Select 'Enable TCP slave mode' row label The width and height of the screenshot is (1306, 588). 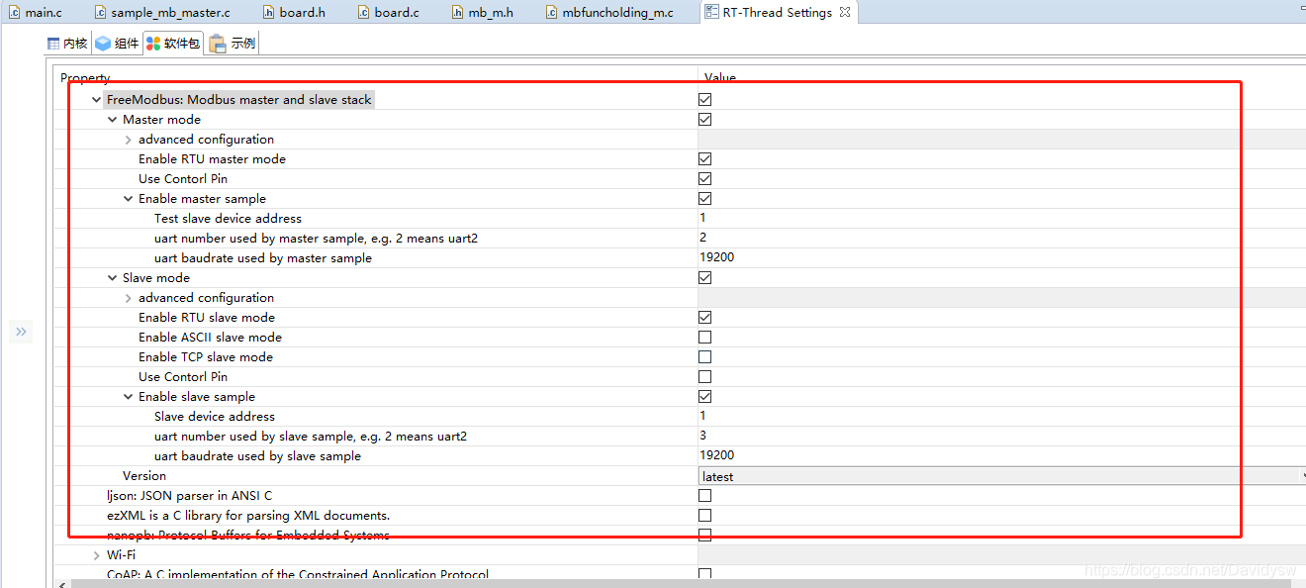[206, 357]
